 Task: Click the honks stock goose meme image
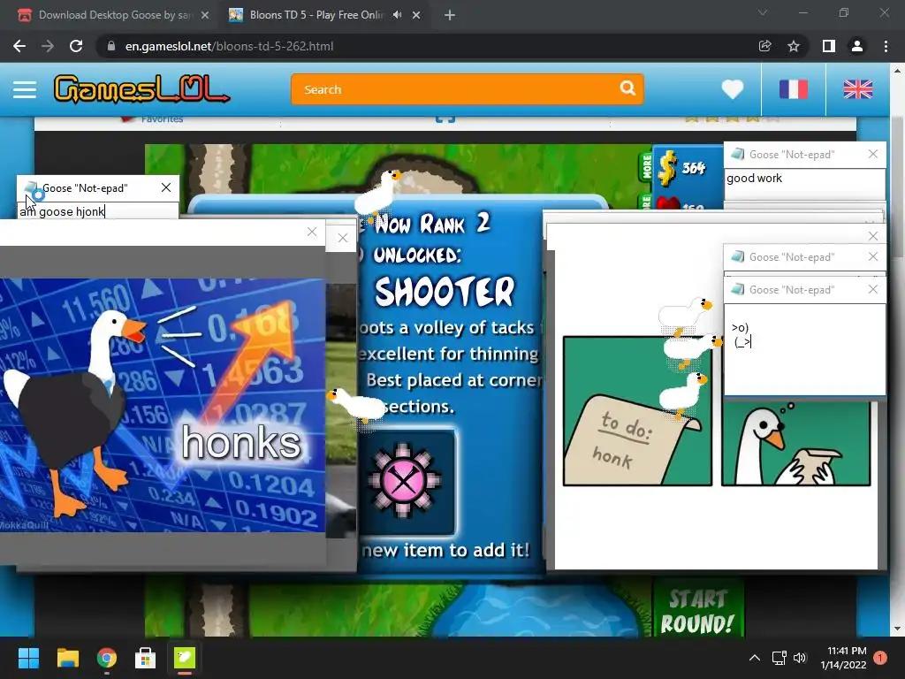click(x=163, y=405)
